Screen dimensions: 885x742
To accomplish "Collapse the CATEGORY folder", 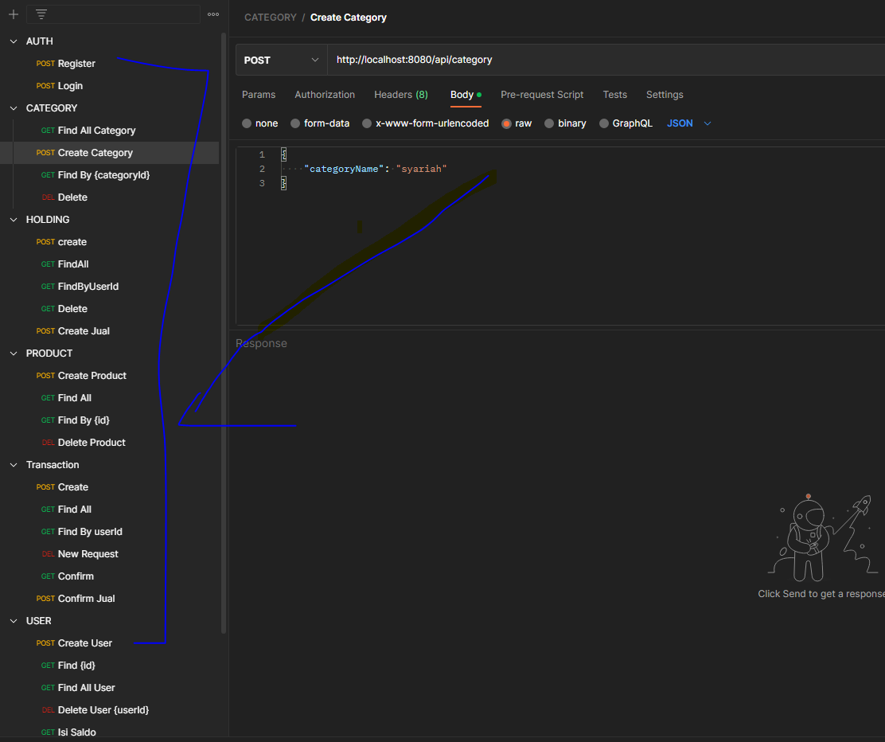I will (x=14, y=107).
